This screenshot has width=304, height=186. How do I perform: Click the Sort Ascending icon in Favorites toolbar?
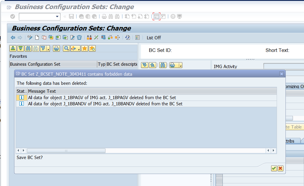point(13,48)
